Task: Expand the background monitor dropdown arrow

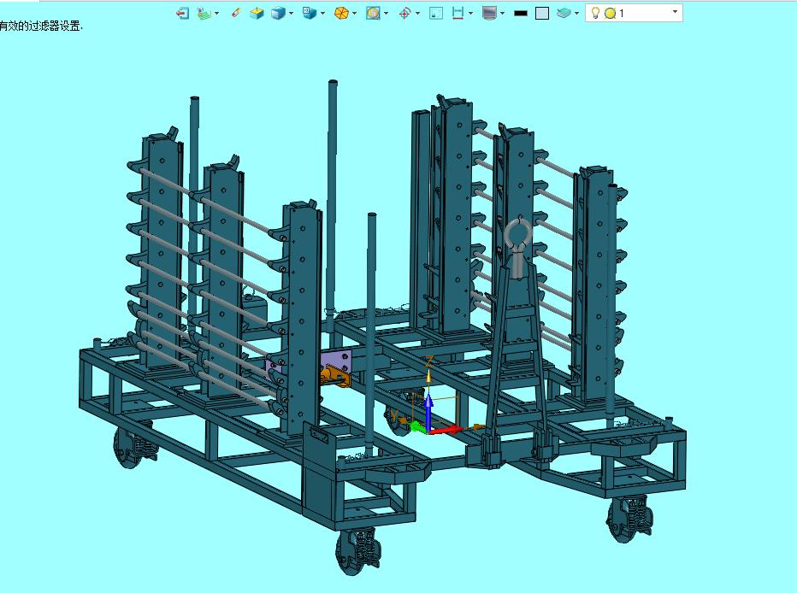Action: [x=502, y=13]
